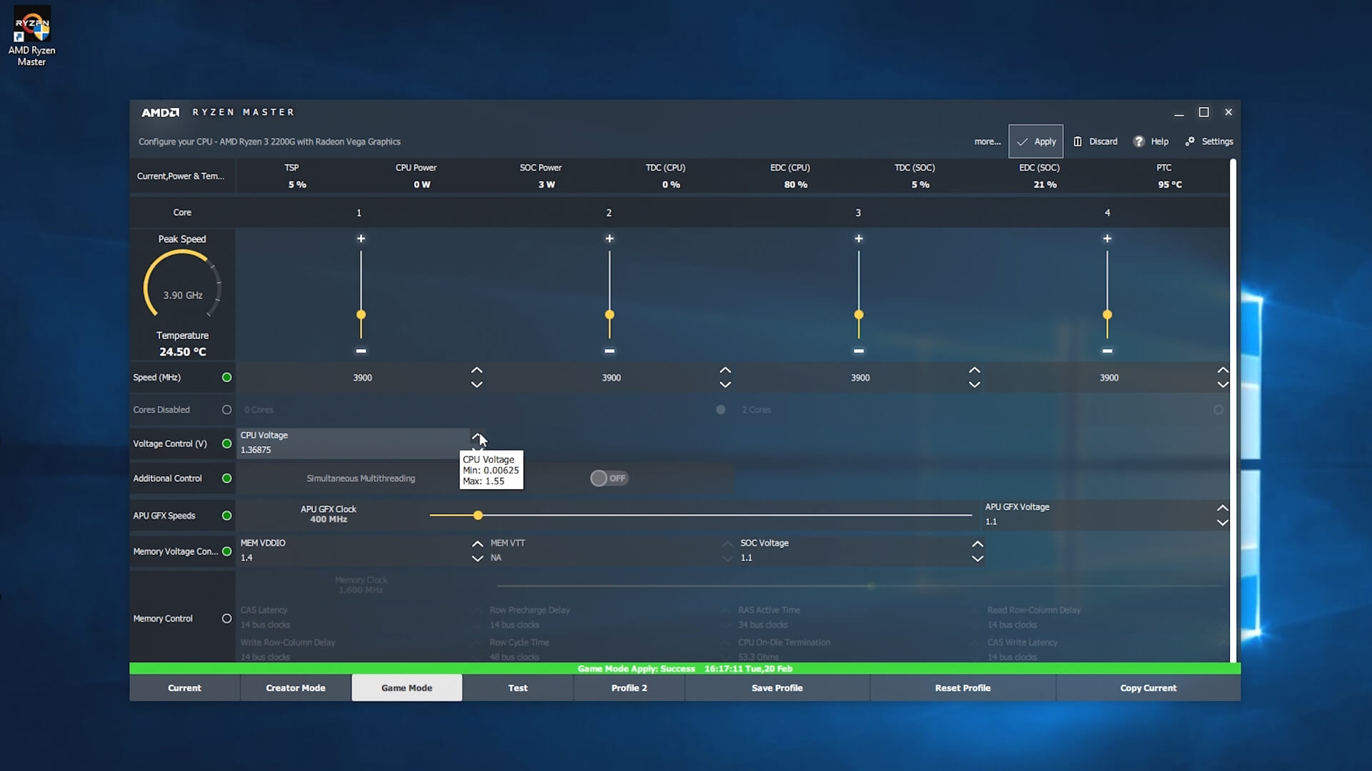
Task: Switch Simultaneous Multithreading toggle from OFF
Action: pyautogui.click(x=609, y=478)
